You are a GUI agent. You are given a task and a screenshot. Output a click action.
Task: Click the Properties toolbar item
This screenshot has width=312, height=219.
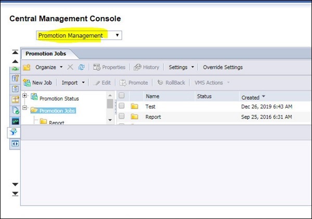(109, 67)
